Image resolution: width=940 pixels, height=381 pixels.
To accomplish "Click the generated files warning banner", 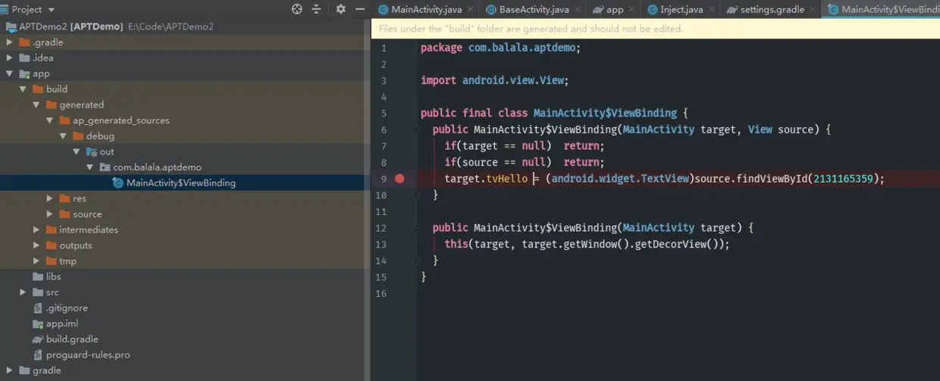I will [656, 29].
